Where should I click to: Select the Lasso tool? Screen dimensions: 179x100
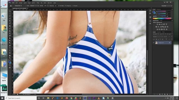10,16
